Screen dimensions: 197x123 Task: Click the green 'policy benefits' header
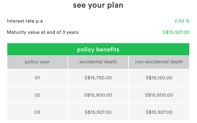tap(98, 49)
